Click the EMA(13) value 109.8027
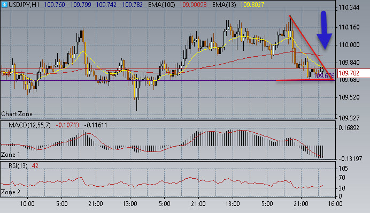370x213 pixels. [252, 4]
